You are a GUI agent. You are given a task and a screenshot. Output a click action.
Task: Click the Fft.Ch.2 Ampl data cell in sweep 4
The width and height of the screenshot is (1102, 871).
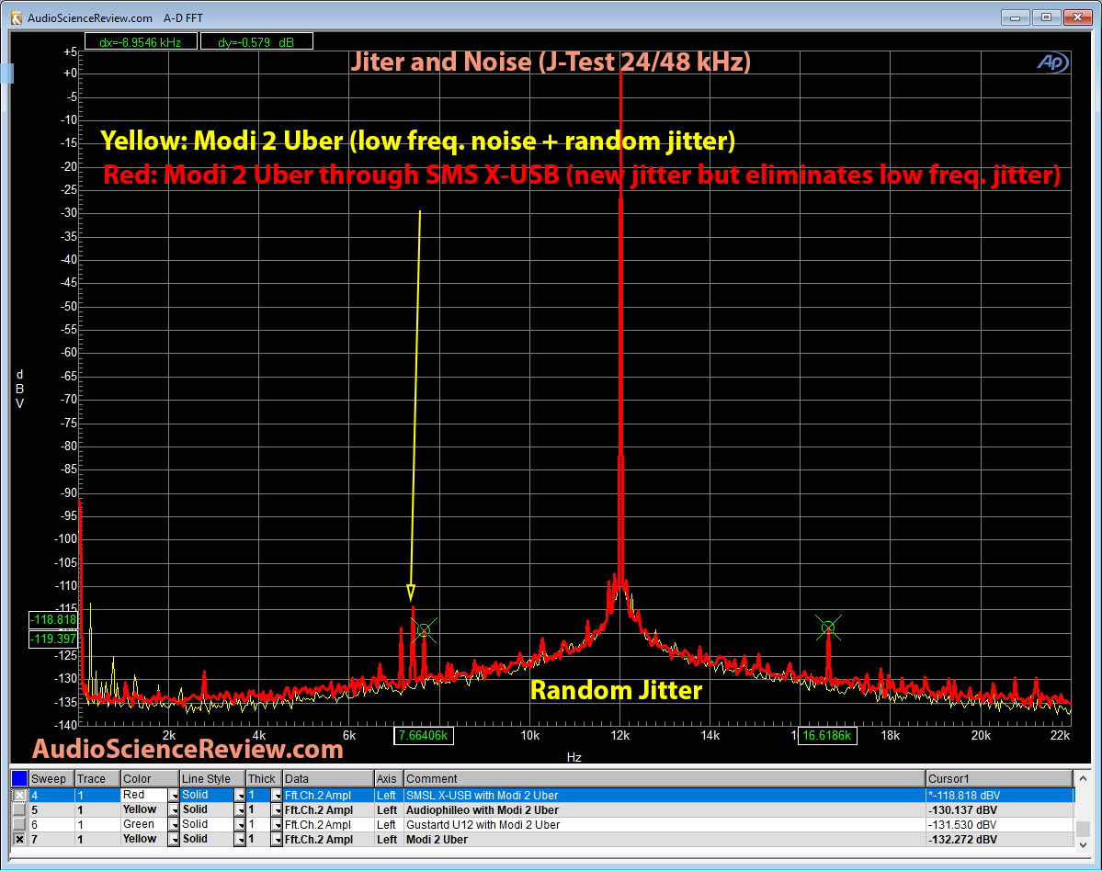(x=328, y=795)
